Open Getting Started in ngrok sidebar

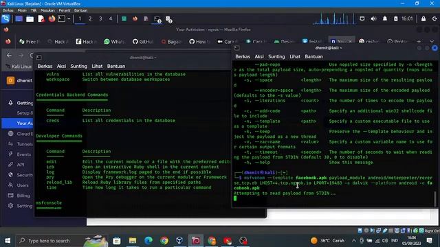[20, 103]
